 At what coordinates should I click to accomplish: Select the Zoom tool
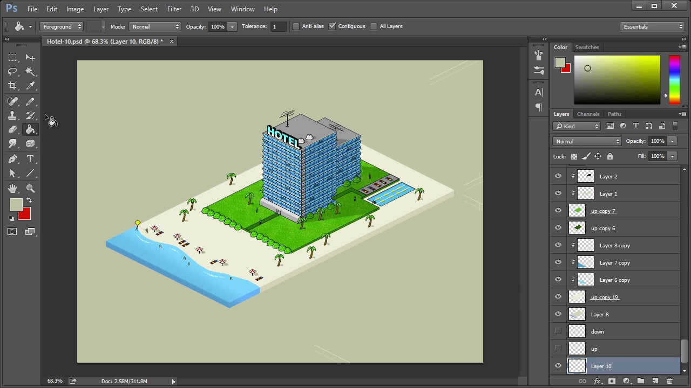click(30, 189)
